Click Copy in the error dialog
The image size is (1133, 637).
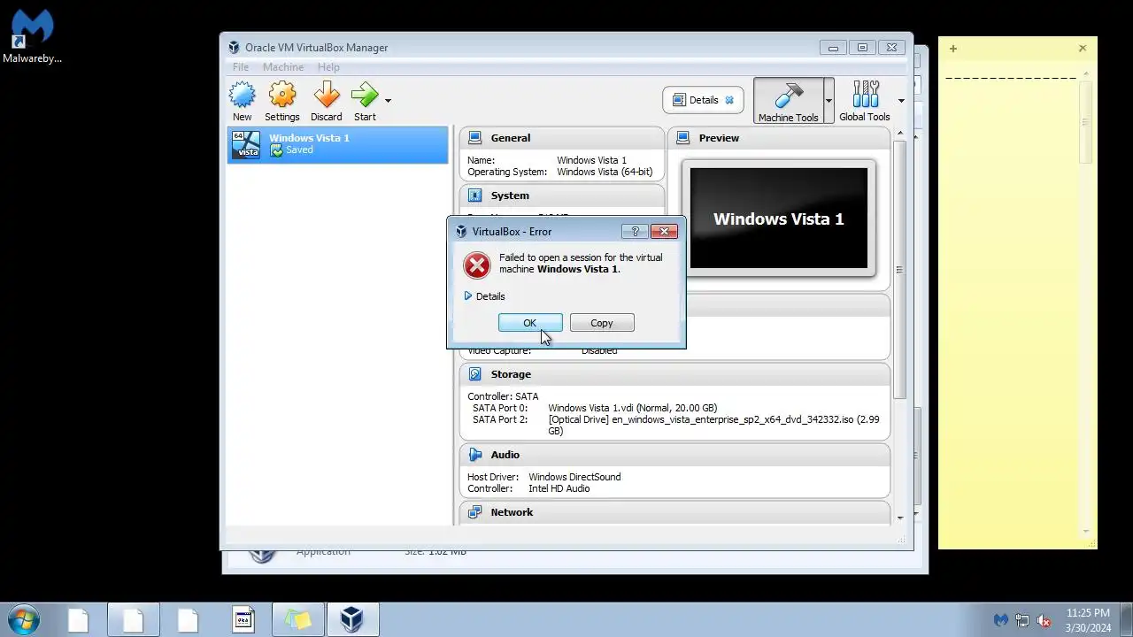602,323
